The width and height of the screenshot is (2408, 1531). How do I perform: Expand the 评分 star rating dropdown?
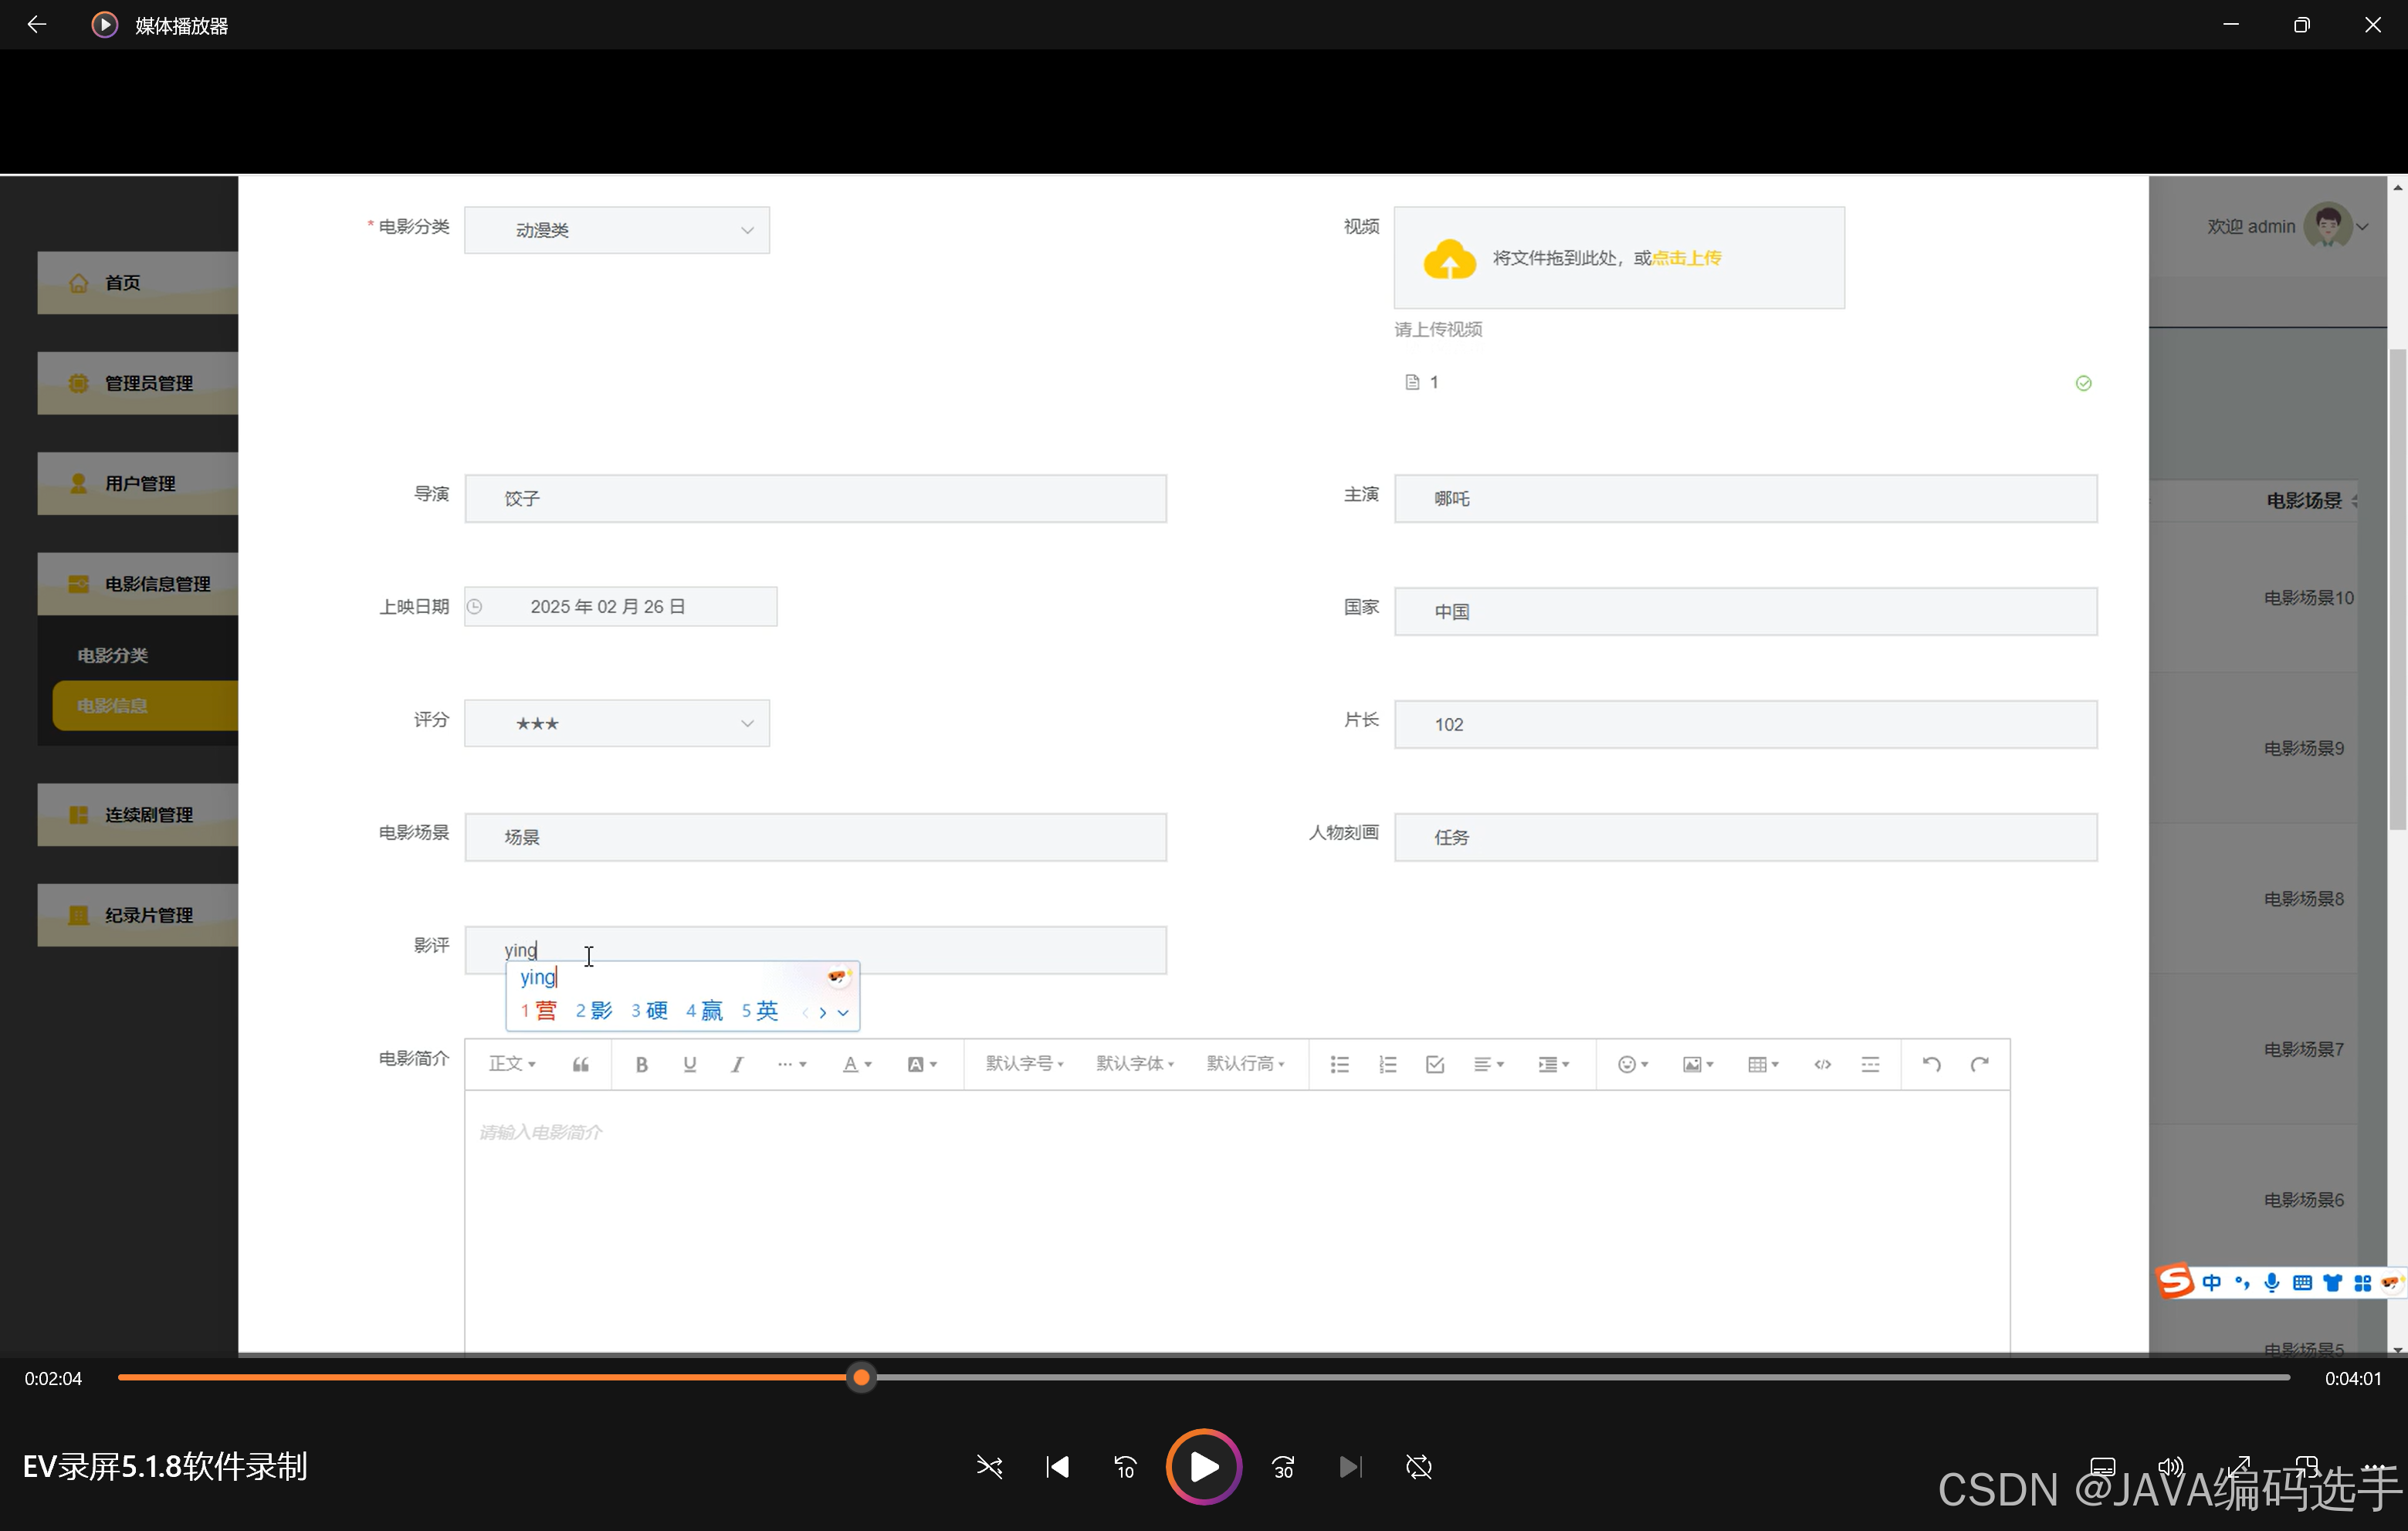point(617,723)
